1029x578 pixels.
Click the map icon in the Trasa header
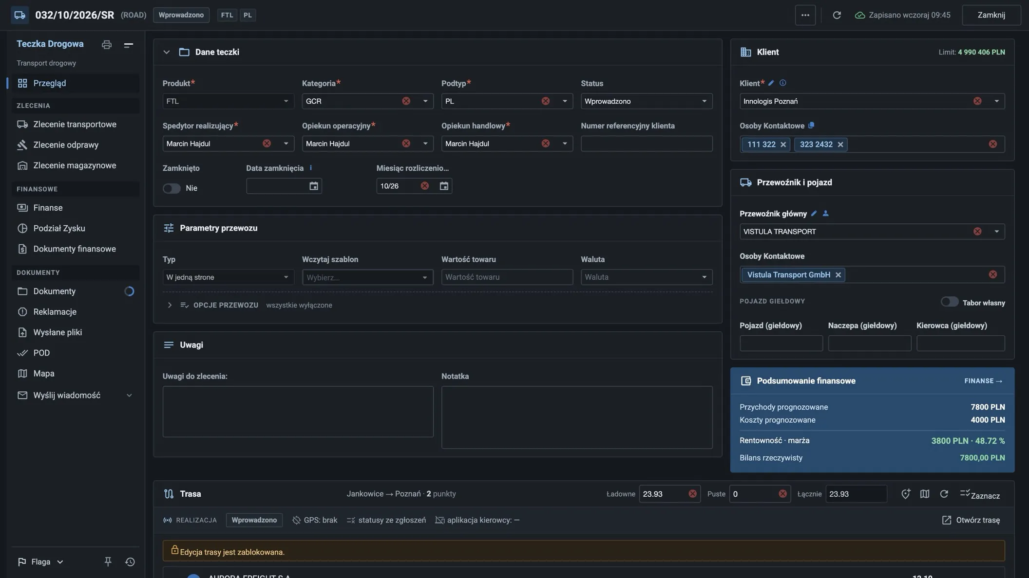pyautogui.click(x=924, y=494)
